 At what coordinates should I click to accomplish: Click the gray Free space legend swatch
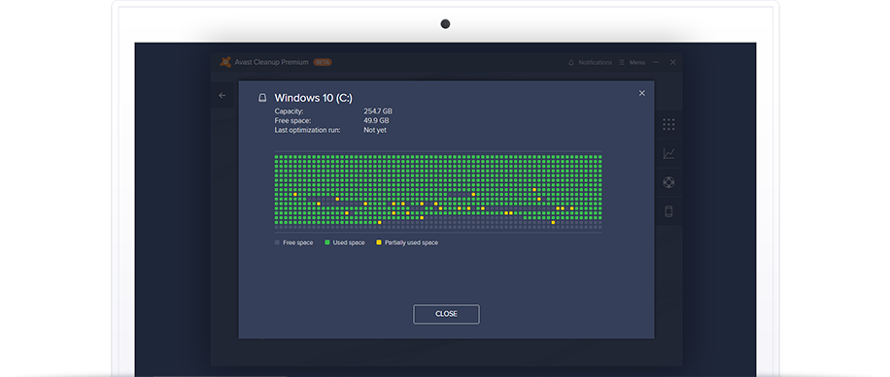pos(277,242)
